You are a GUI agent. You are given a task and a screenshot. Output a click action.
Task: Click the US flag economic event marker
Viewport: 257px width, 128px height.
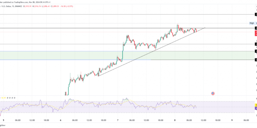(x=213, y=93)
